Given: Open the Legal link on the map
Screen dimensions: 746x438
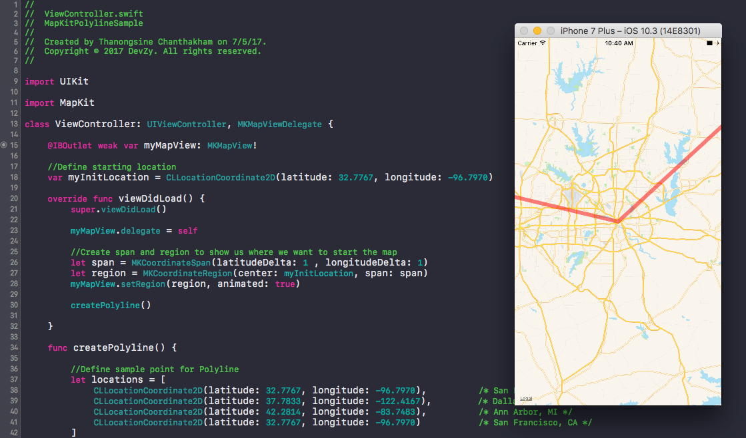Looking at the screenshot, I should pyautogui.click(x=525, y=397).
